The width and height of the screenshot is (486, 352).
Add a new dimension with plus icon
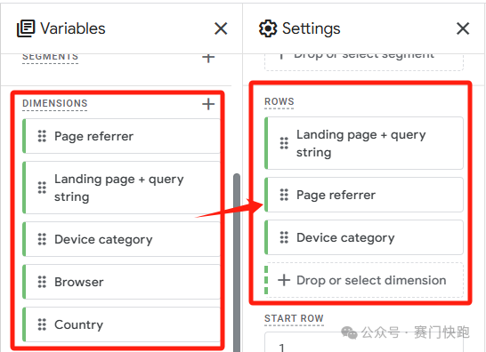pyautogui.click(x=208, y=104)
